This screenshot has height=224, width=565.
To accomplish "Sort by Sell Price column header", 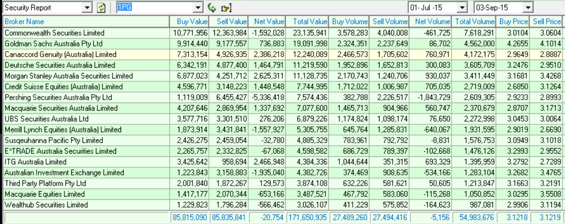I will click(x=545, y=22).
